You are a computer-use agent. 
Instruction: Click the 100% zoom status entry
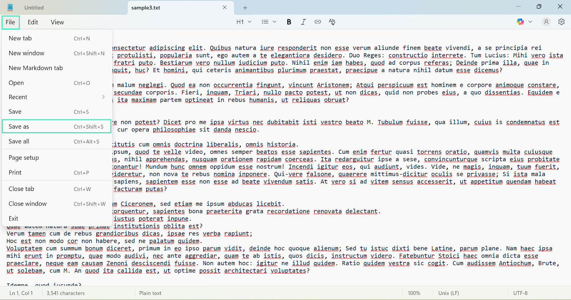click(x=414, y=293)
